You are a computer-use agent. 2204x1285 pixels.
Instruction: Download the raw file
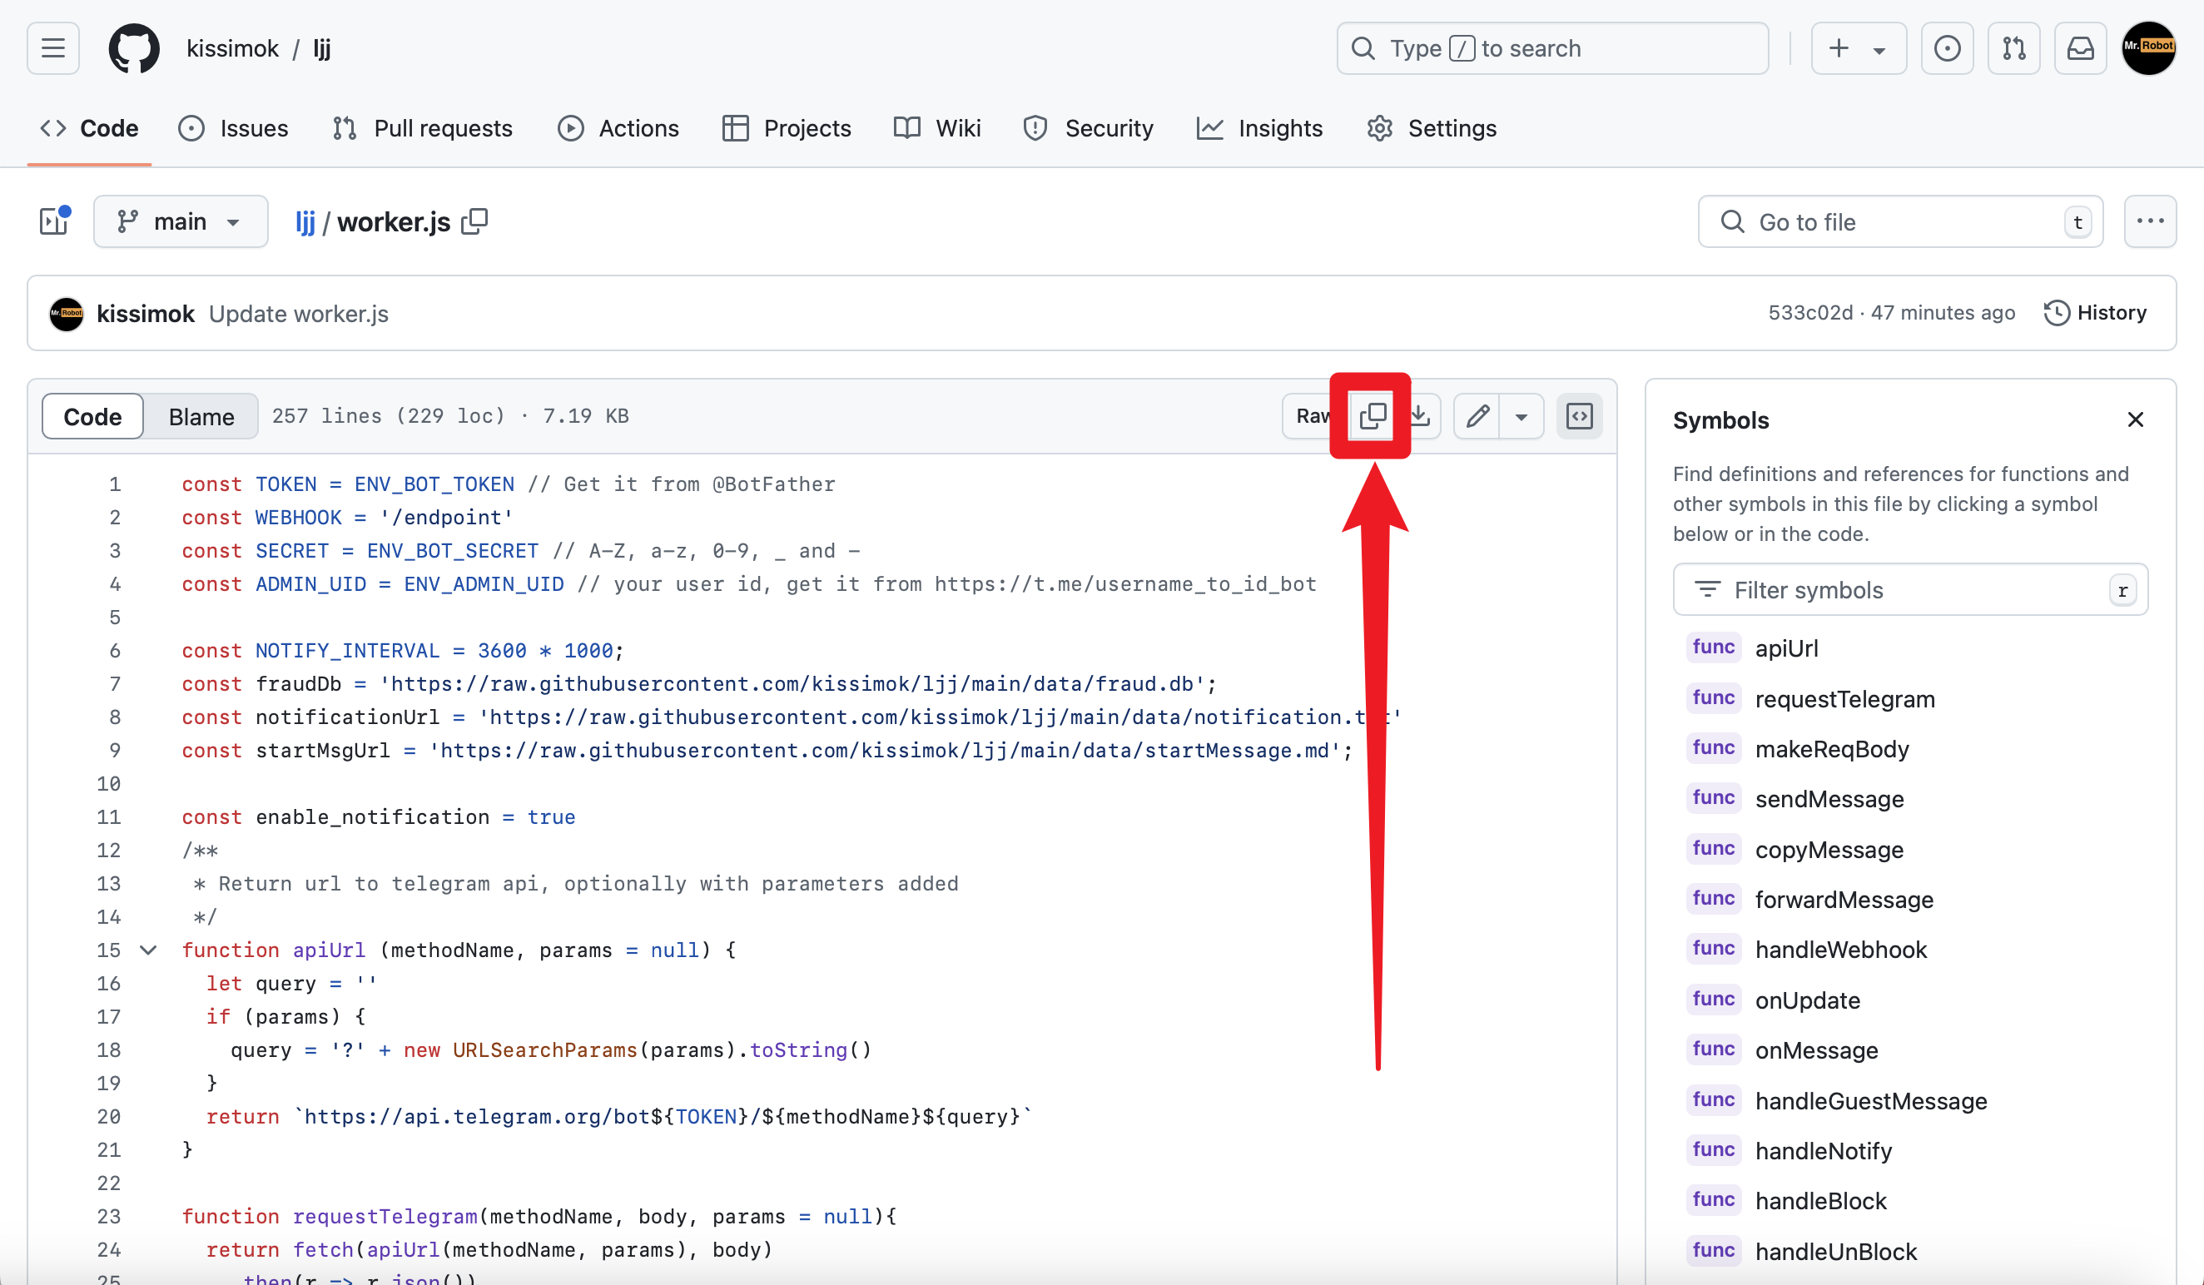point(1420,416)
